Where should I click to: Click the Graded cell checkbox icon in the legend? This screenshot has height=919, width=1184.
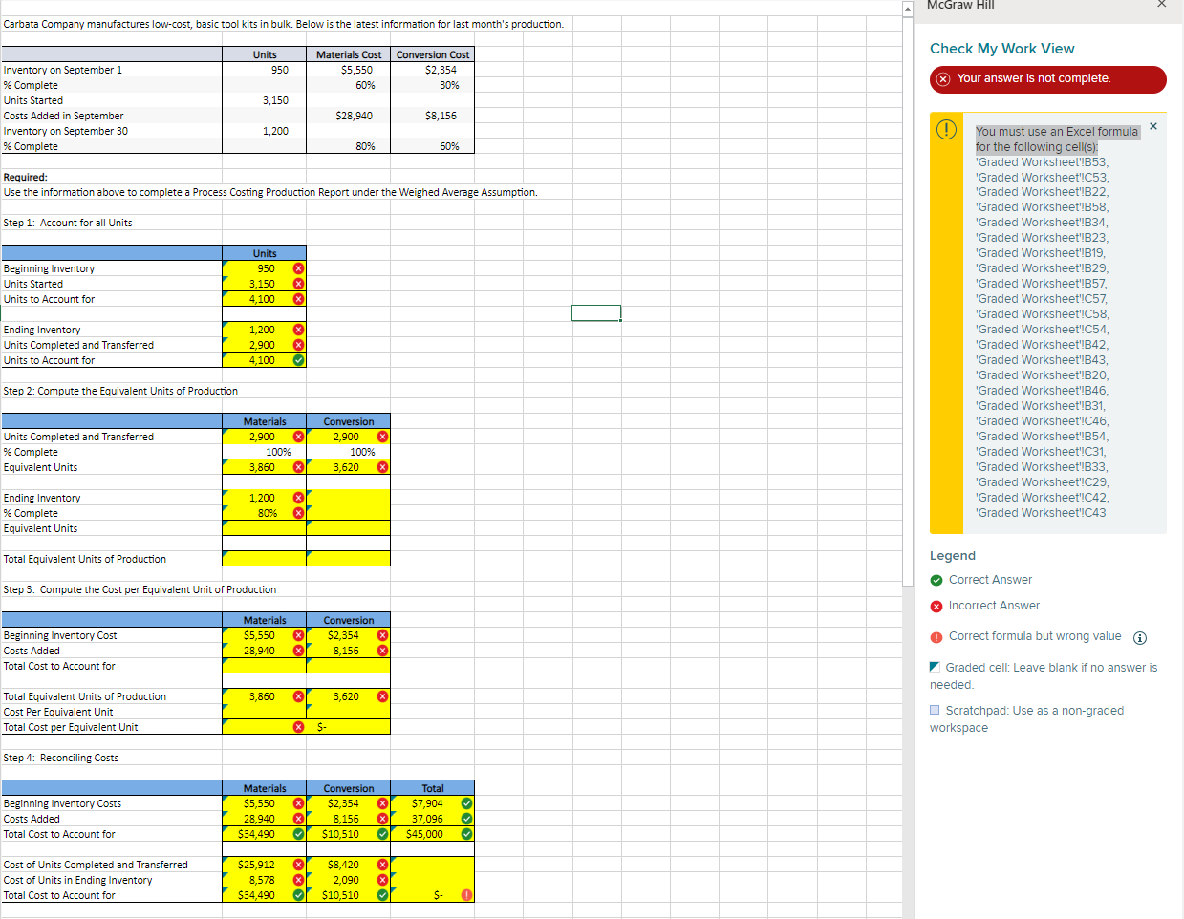(935, 665)
